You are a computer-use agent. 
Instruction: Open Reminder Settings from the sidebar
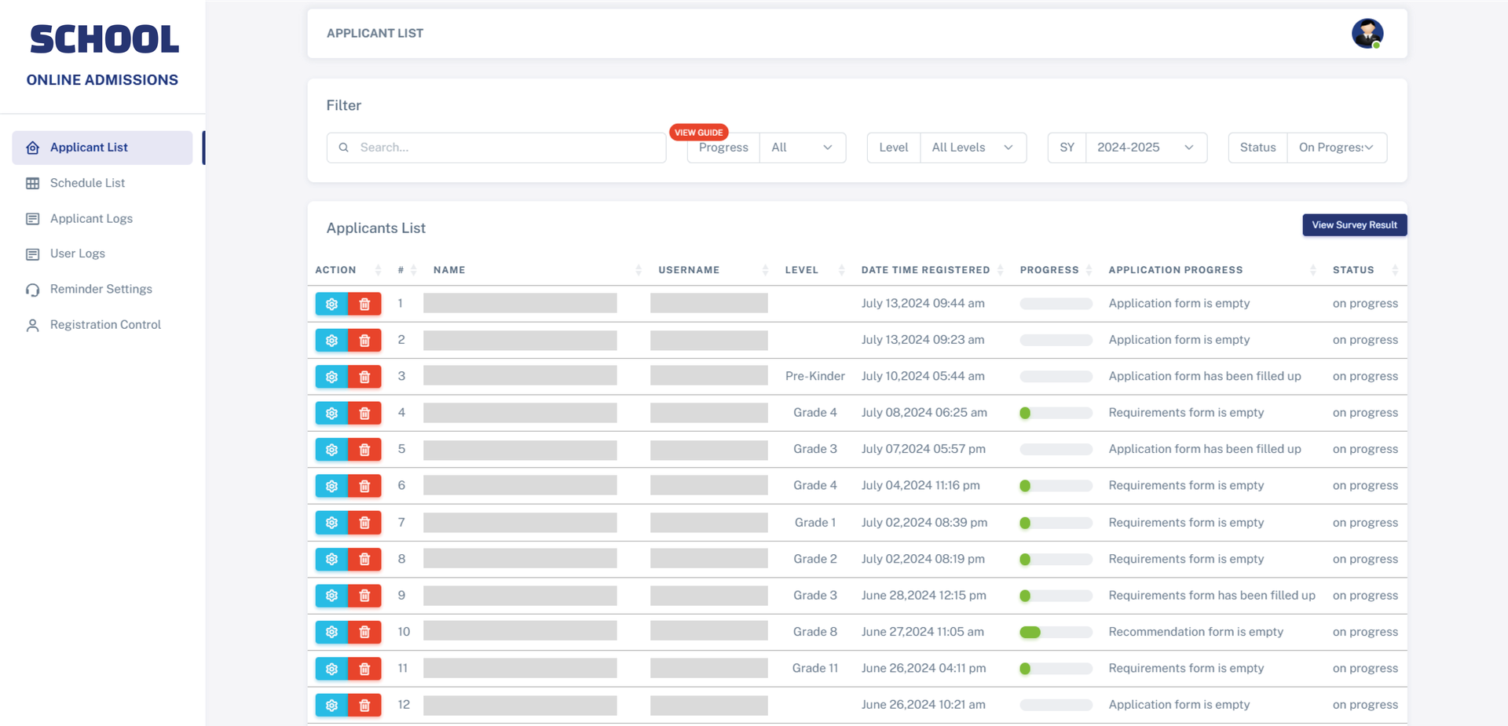pos(101,289)
